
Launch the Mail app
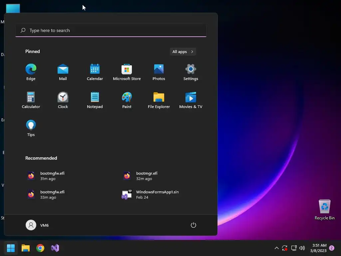(x=63, y=72)
